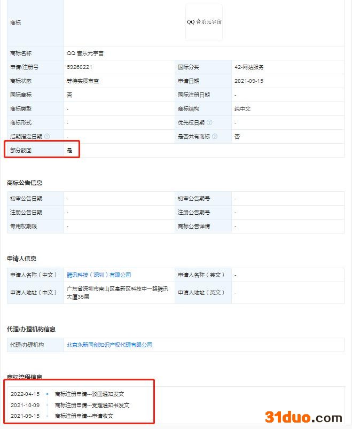Select the registration number 59260221
The width and height of the screenshot is (352, 429).
pos(79,67)
